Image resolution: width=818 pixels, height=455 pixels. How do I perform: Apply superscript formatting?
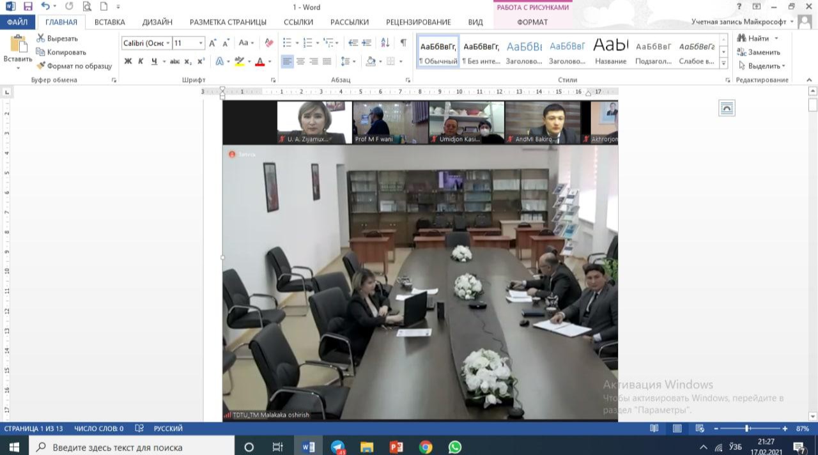(201, 61)
